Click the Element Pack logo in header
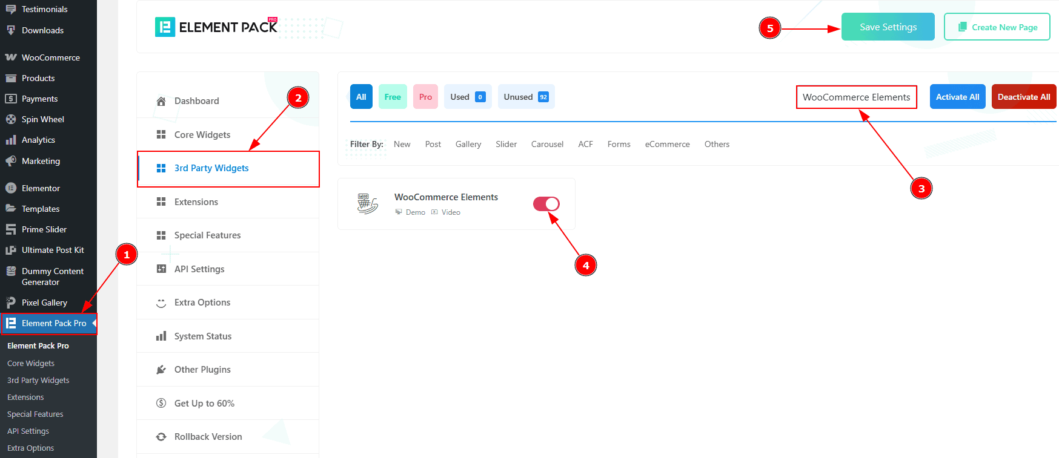Screen dimensions: 1059x458 [216, 27]
